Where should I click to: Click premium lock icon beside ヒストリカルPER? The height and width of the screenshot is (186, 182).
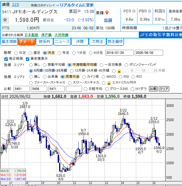click(109, 83)
